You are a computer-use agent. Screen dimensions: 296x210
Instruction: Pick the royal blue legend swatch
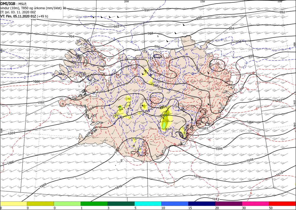click(175, 203)
